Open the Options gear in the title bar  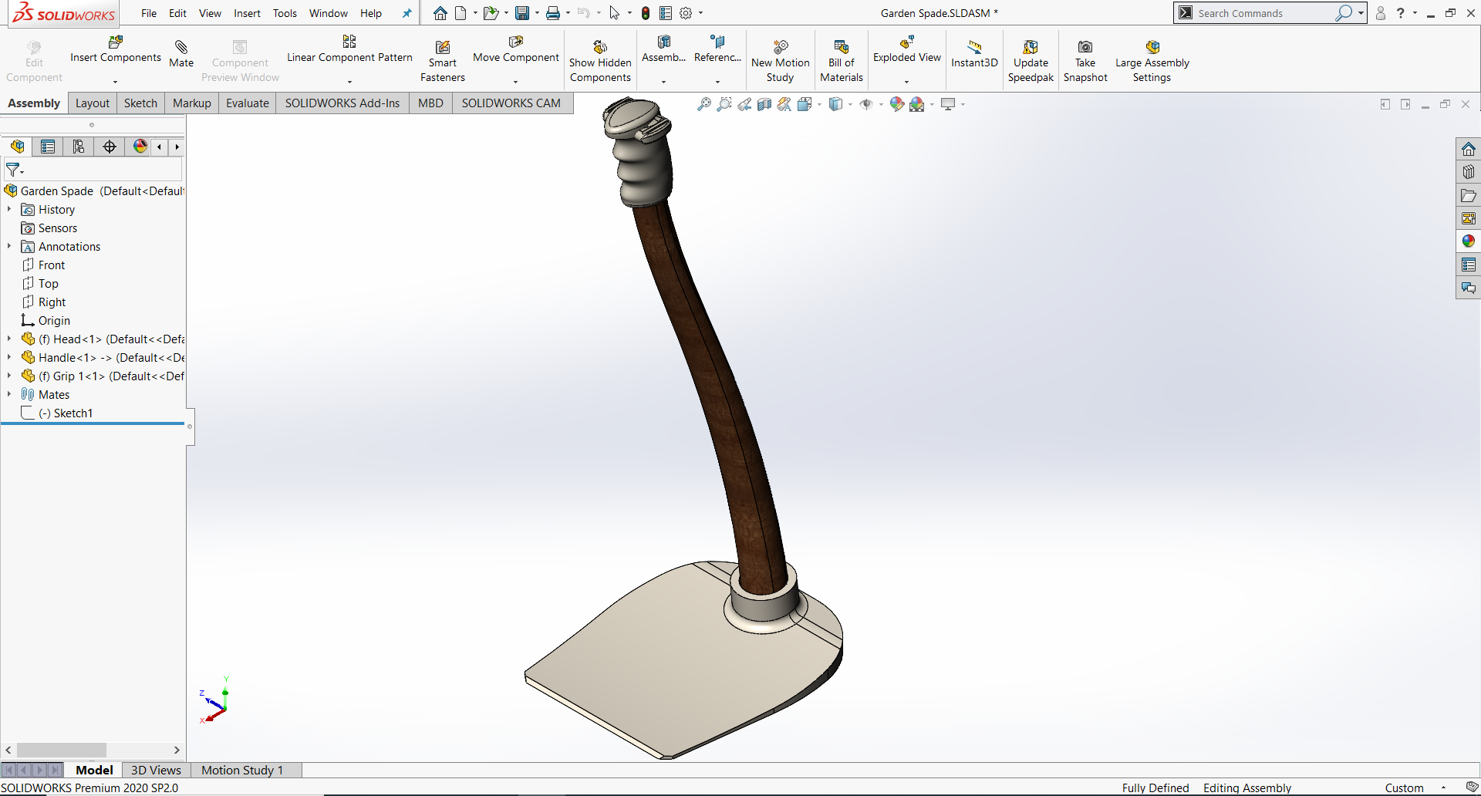686,13
